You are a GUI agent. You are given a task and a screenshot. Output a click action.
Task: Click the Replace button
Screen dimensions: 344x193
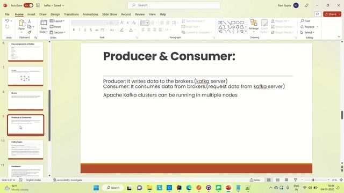tap(307, 27)
